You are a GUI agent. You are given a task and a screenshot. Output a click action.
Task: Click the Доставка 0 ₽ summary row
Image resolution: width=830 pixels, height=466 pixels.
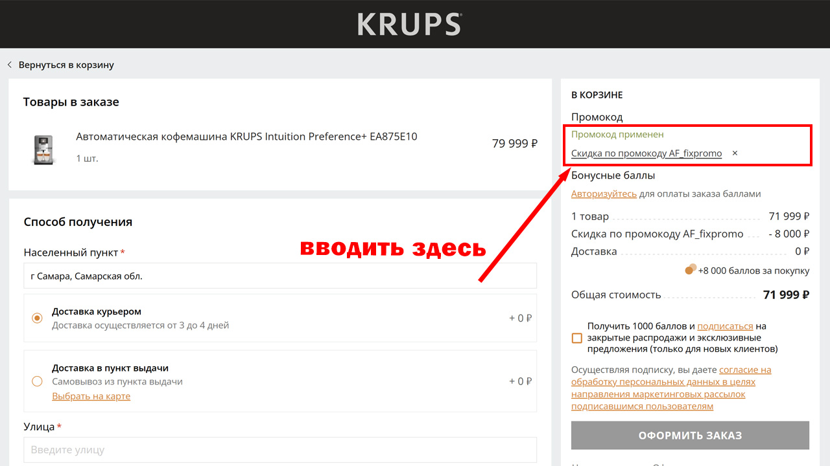click(x=690, y=252)
